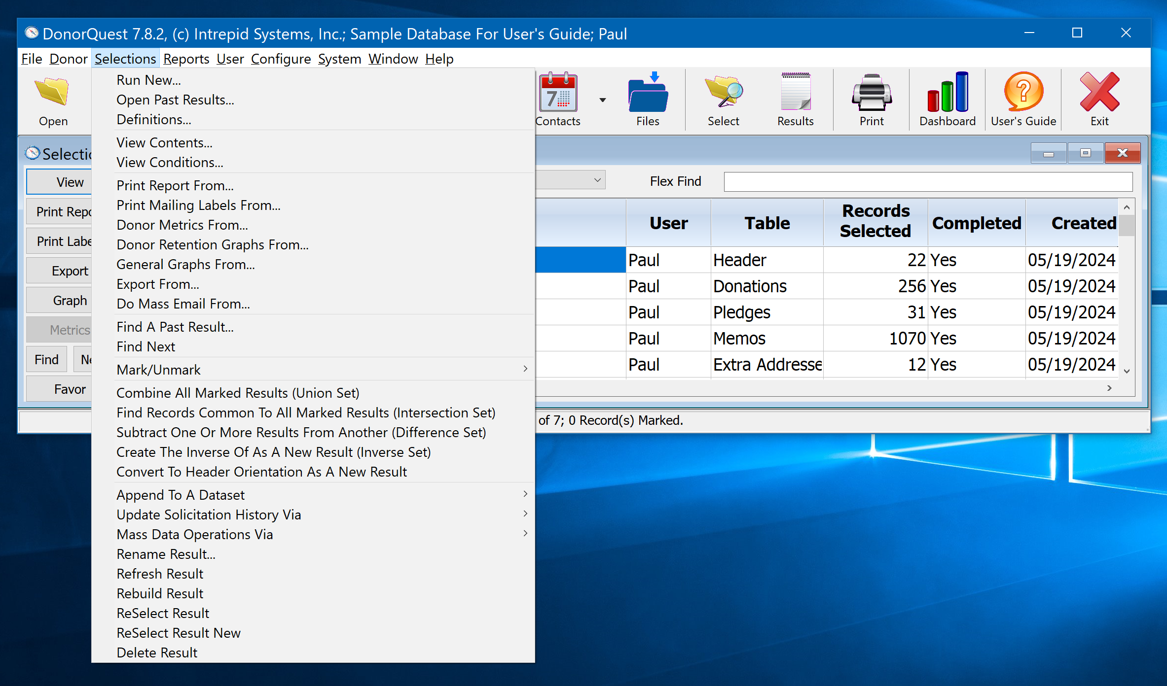Choose Subtract Results (Difference Set) entry

313,432
